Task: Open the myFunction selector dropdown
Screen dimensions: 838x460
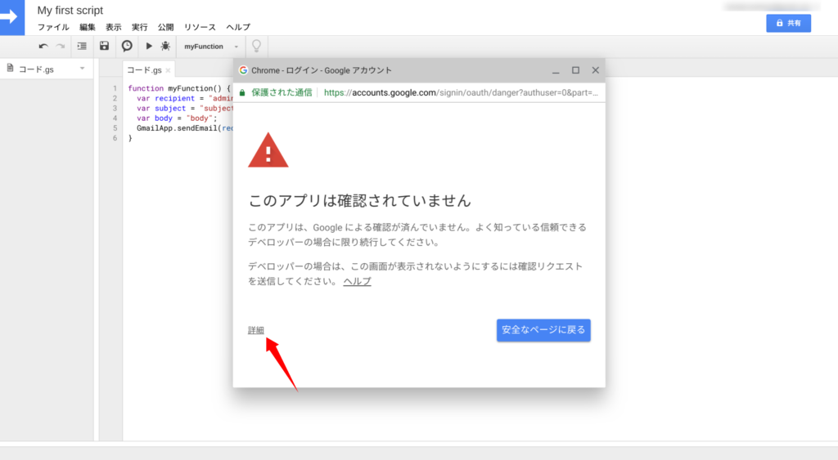Action: pyautogui.click(x=211, y=47)
